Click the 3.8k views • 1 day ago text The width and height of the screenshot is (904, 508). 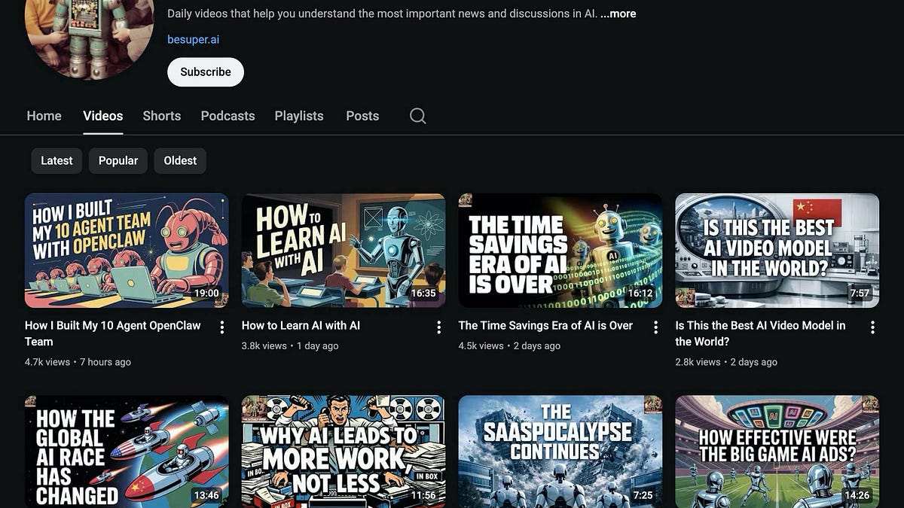tap(290, 346)
